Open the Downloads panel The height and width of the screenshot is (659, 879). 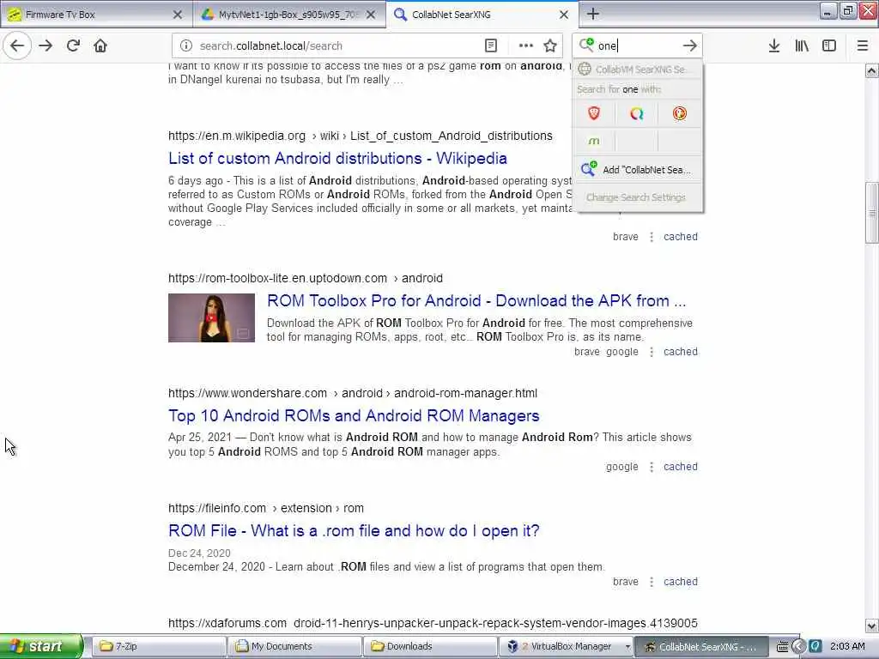tap(774, 46)
